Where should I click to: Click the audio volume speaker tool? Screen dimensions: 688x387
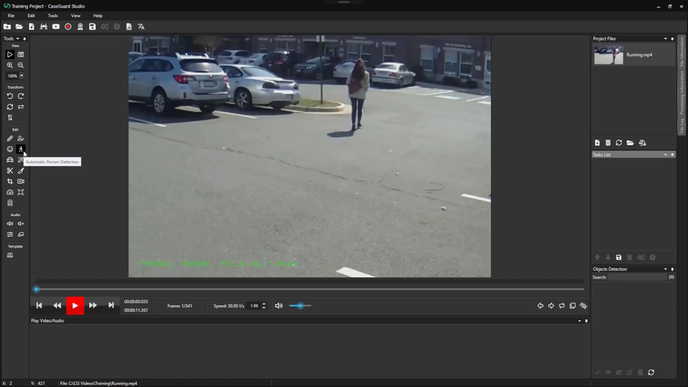[10, 224]
